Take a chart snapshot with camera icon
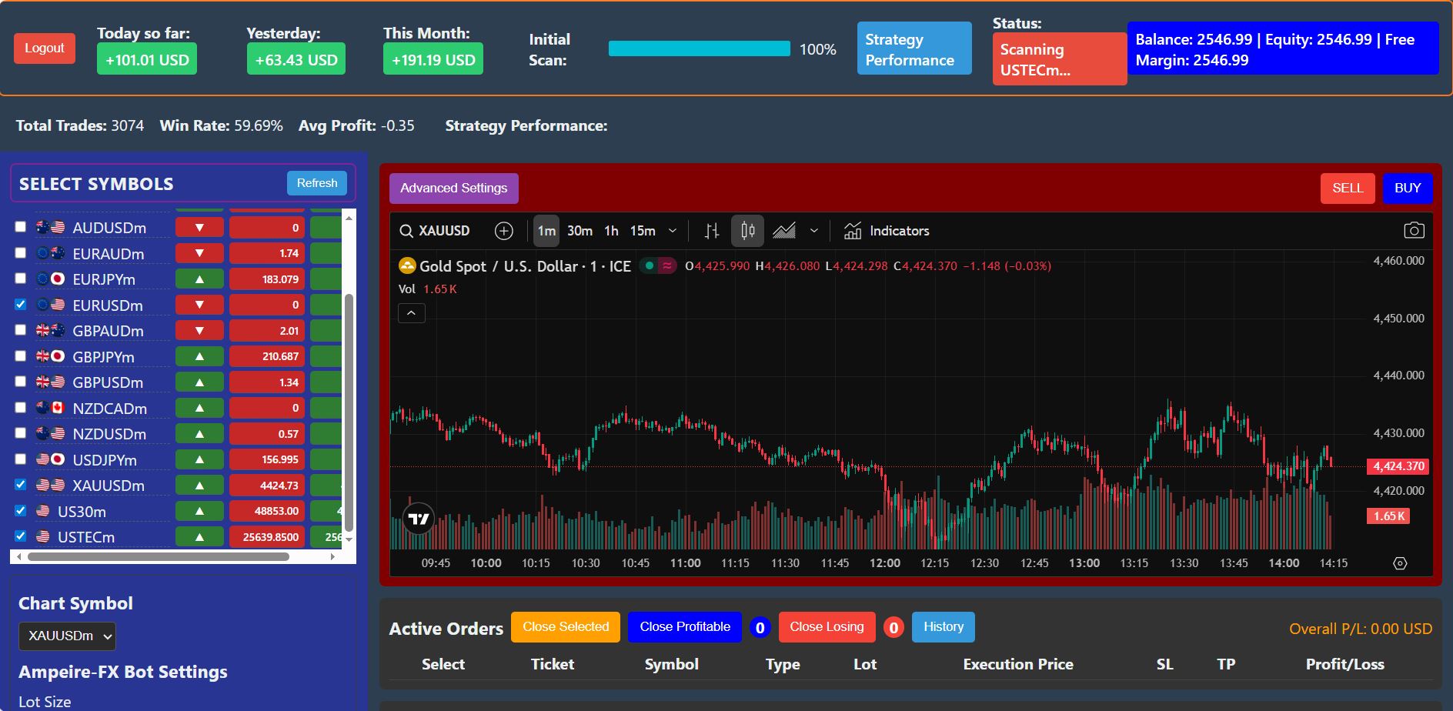 pyautogui.click(x=1414, y=231)
